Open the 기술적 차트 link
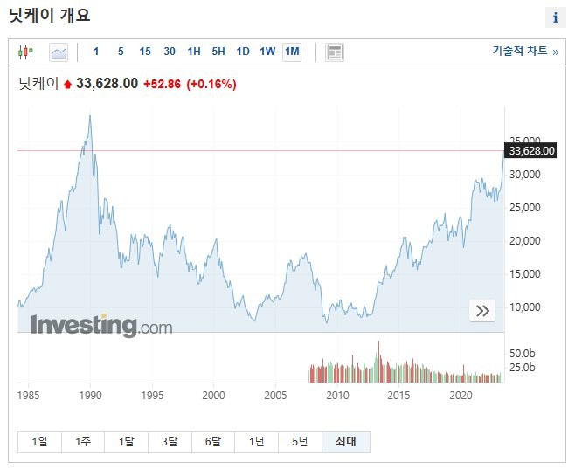This screenshot has width=575, height=469. click(524, 52)
